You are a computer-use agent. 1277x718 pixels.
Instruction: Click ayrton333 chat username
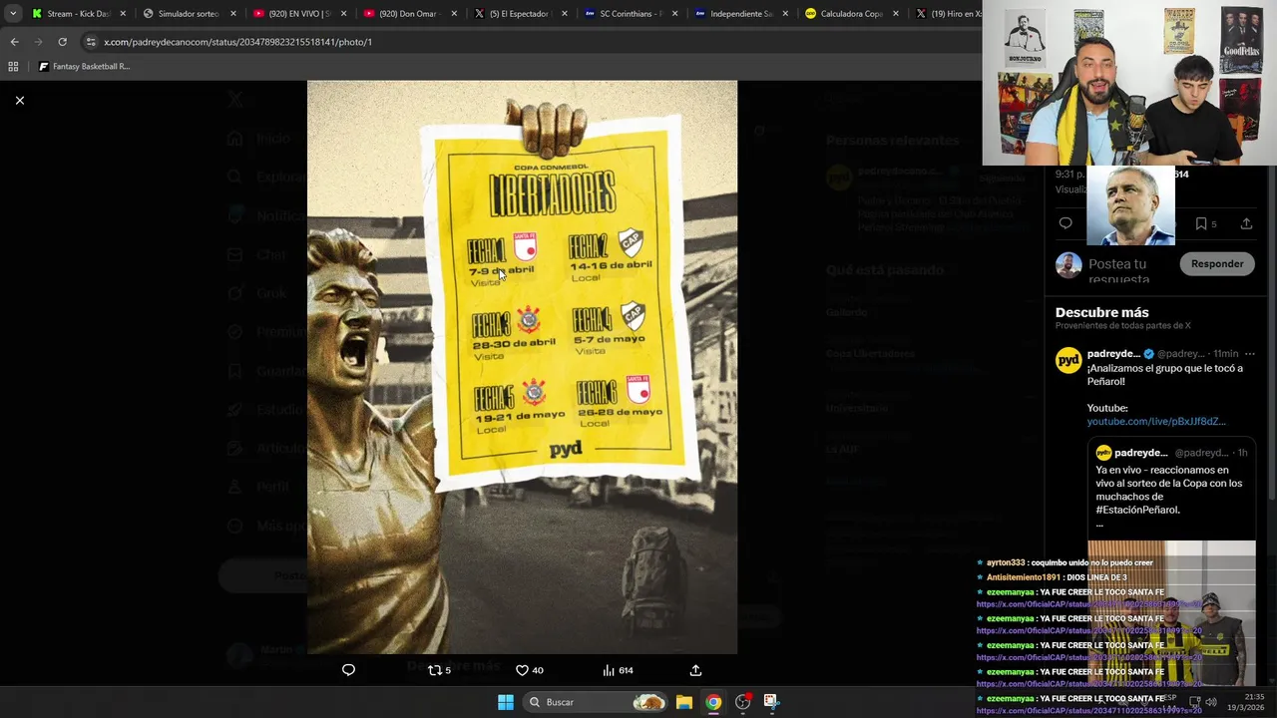[x=1006, y=562]
